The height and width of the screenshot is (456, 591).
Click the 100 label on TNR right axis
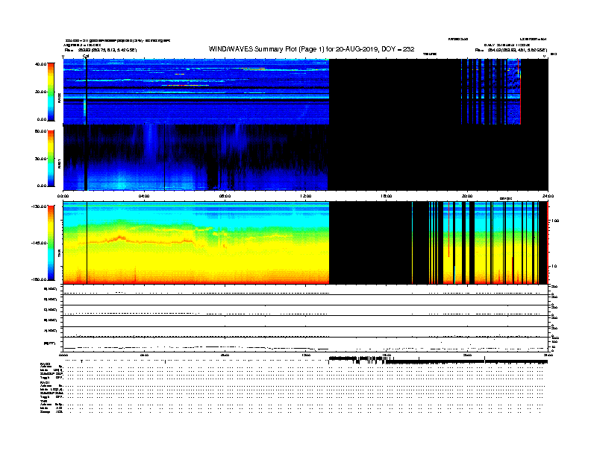pos(555,221)
